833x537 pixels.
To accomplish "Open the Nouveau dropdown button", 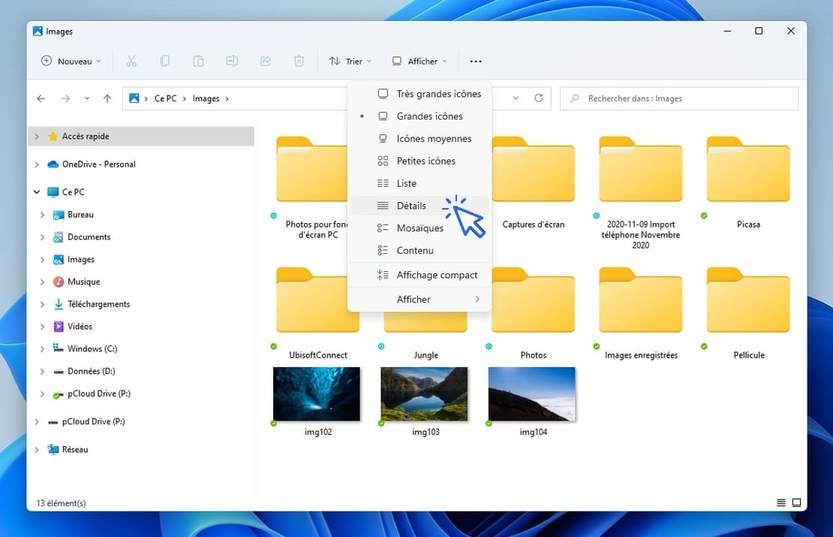I will 71,61.
